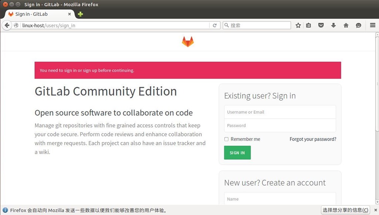379x215 pixels.
Task: Click the Username or Email field
Action: pos(280,112)
